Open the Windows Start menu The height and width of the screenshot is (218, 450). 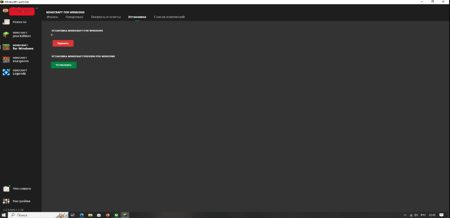click(x=4, y=215)
